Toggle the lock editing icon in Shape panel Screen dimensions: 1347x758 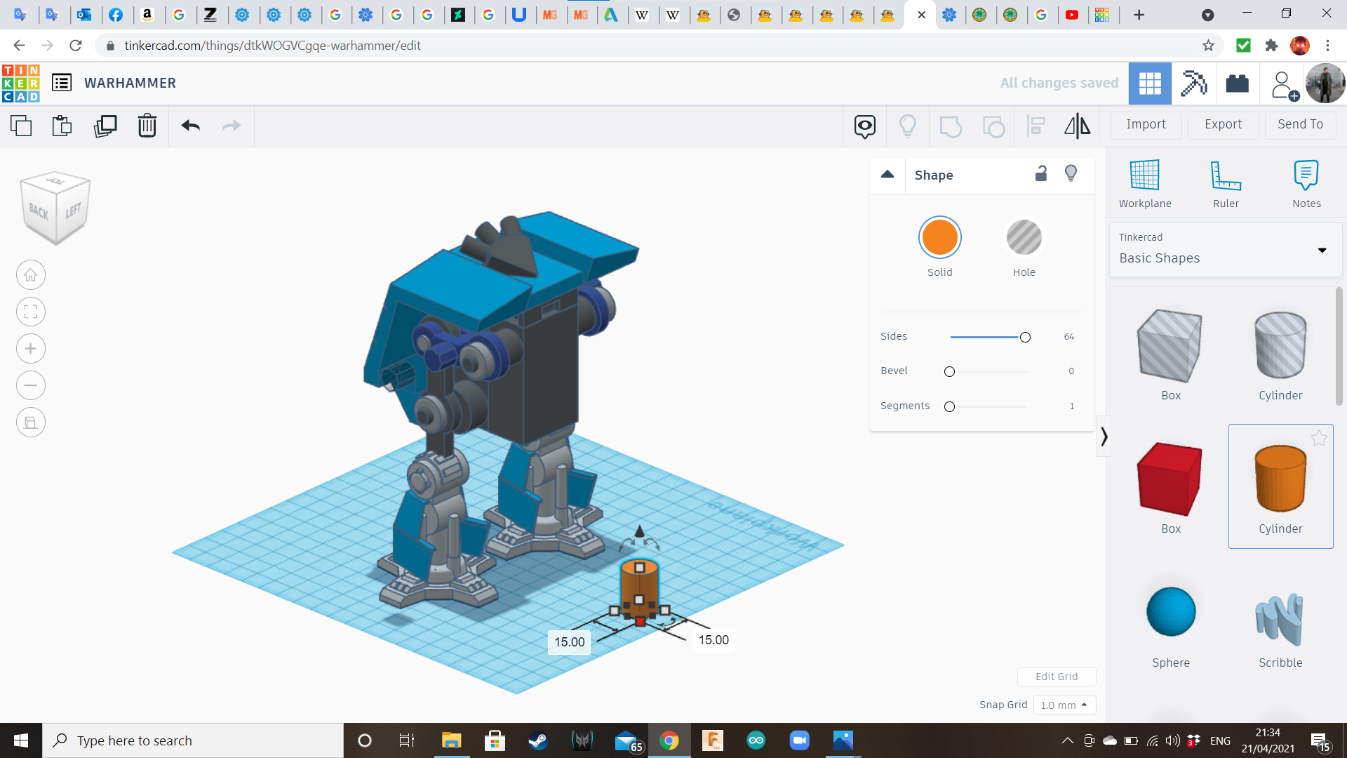[x=1041, y=174]
